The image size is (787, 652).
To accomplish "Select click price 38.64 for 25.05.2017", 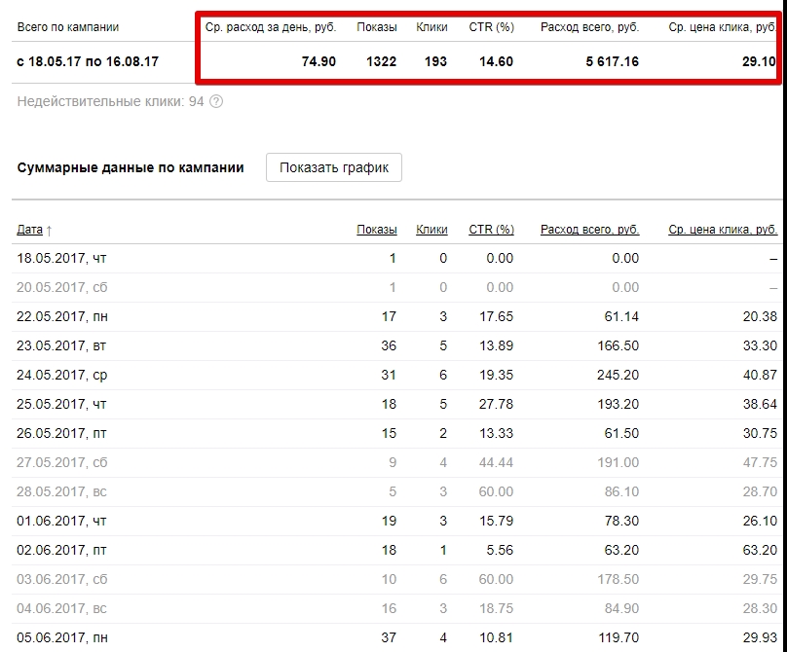I will coord(760,404).
